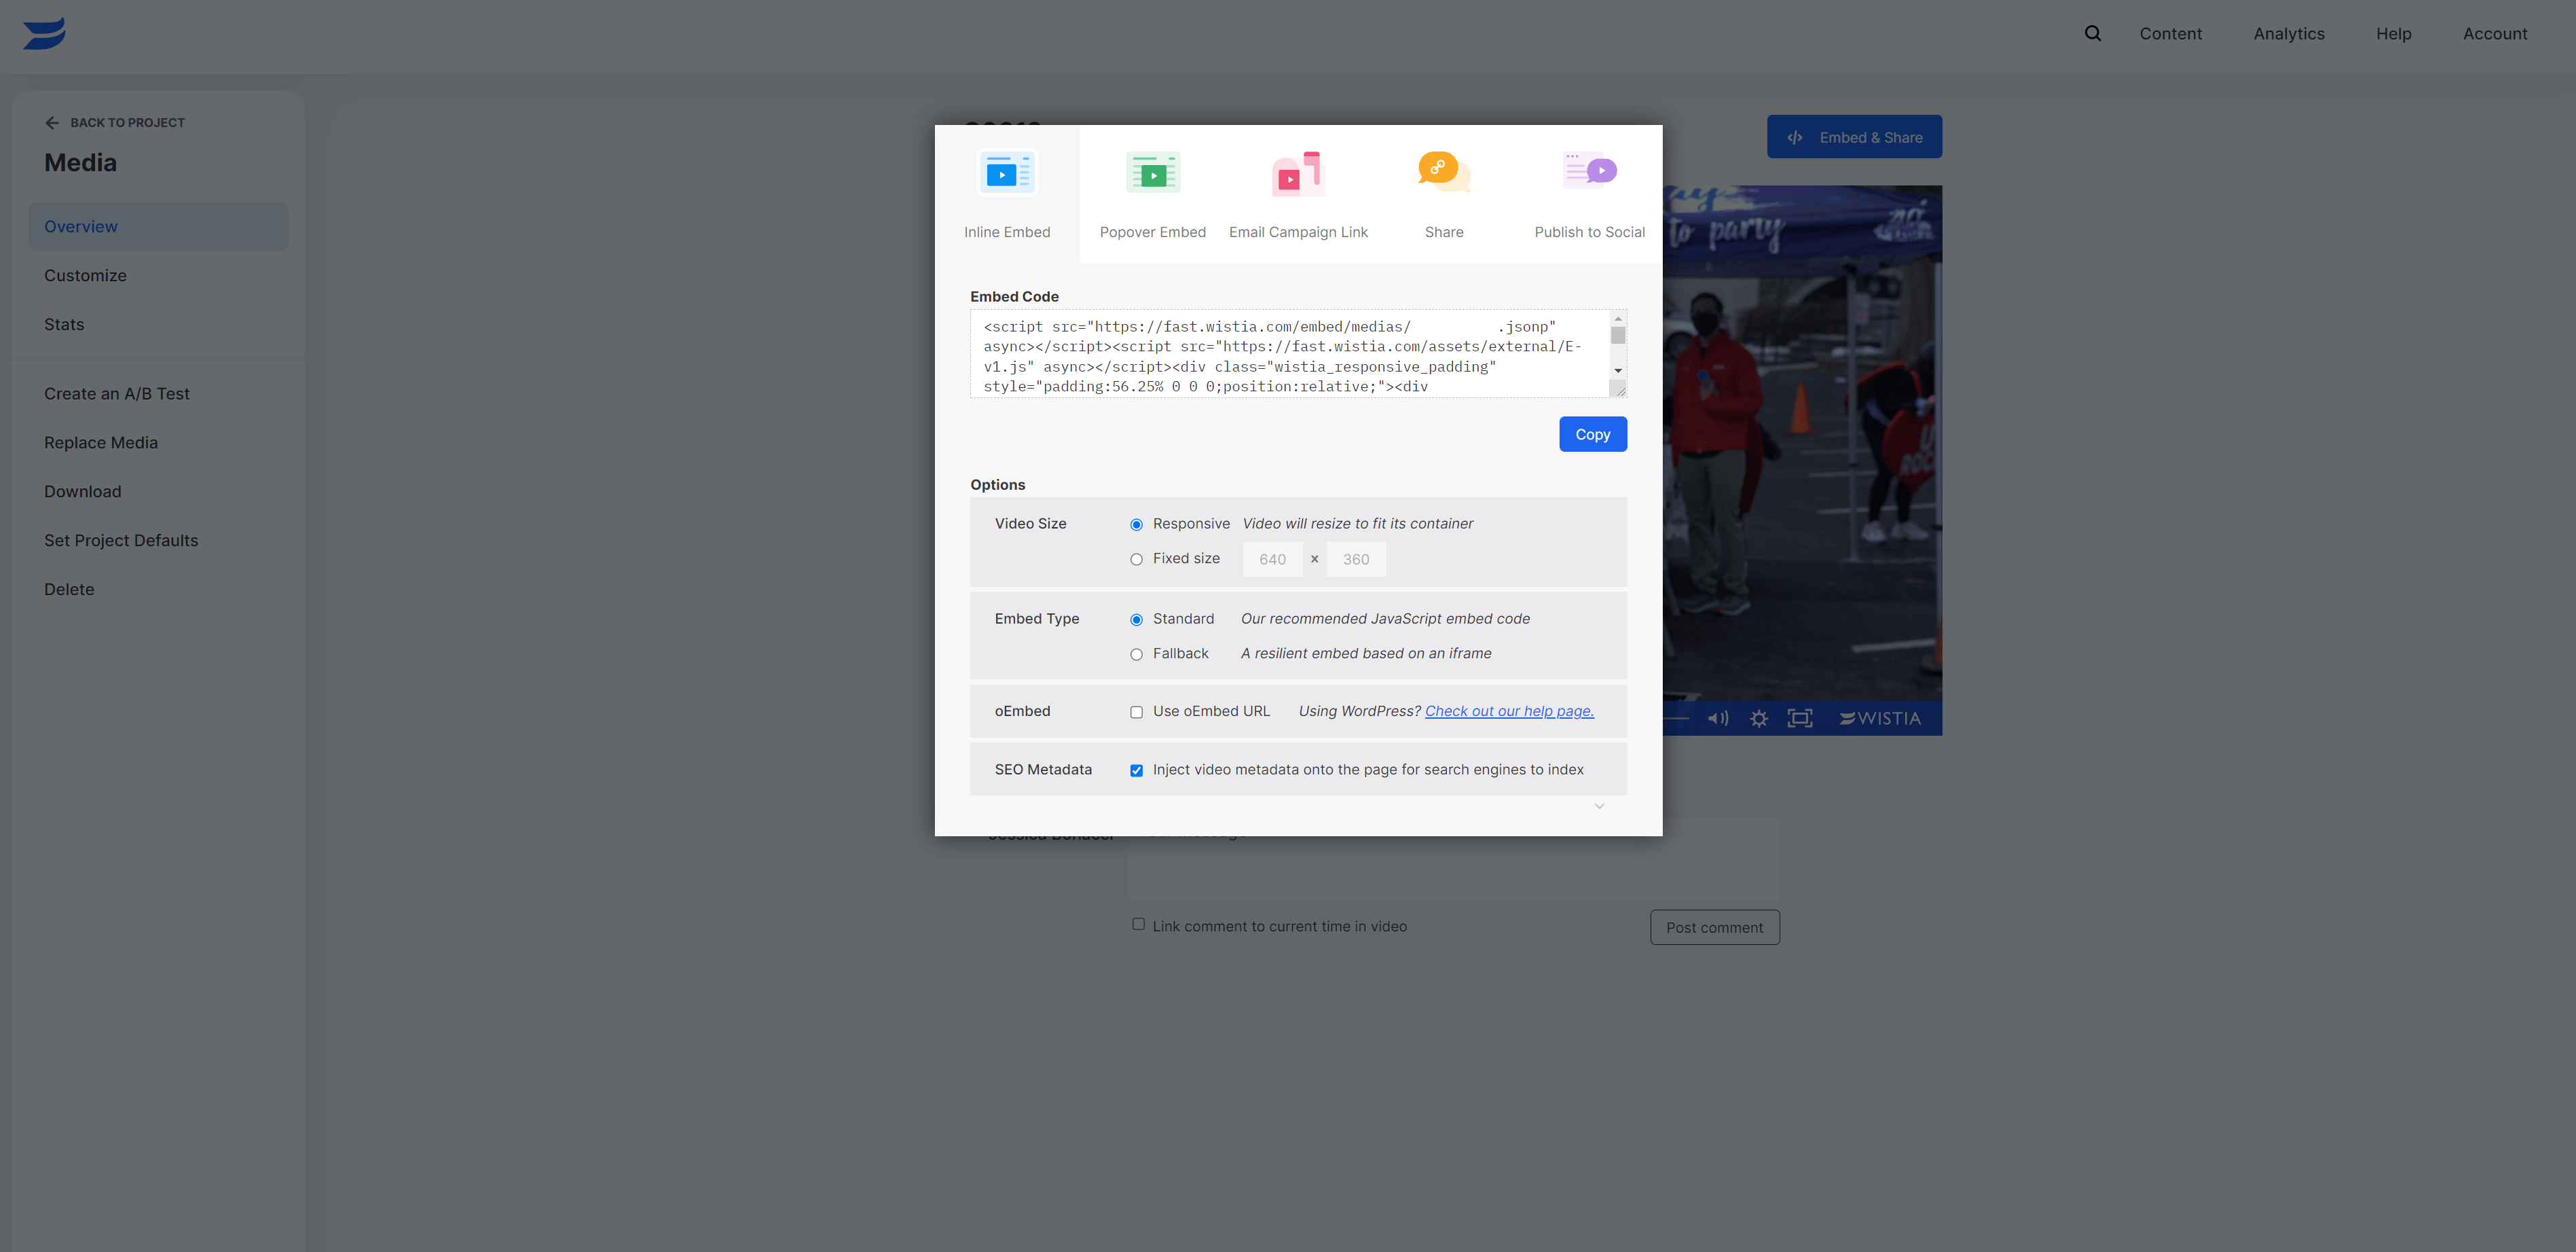Uncheck Inject video metadata for SEO
The width and height of the screenshot is (2576, 1252).
click(1136, 770)
